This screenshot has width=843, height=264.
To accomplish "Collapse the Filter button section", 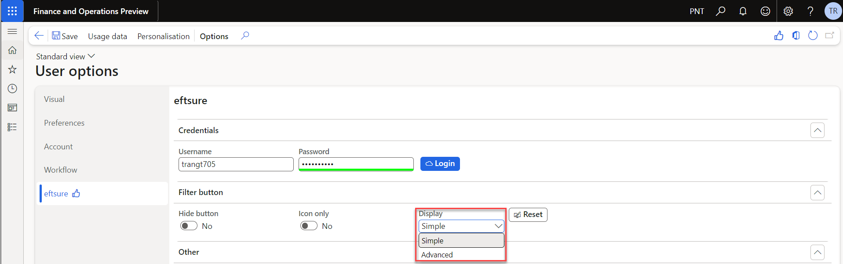I will [817, 192].
